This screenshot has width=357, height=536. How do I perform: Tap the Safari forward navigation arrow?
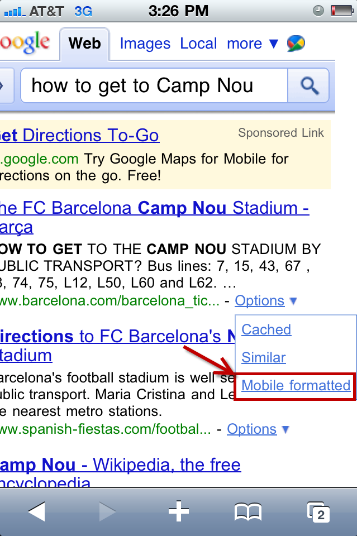(107, 511)
